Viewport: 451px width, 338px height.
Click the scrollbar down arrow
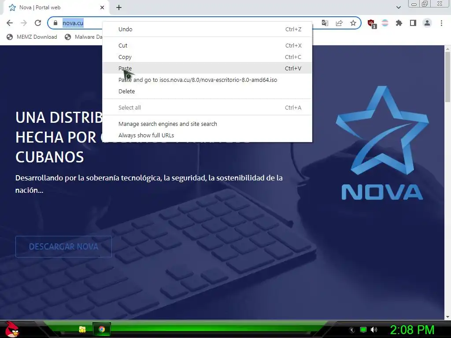[447, 317]
